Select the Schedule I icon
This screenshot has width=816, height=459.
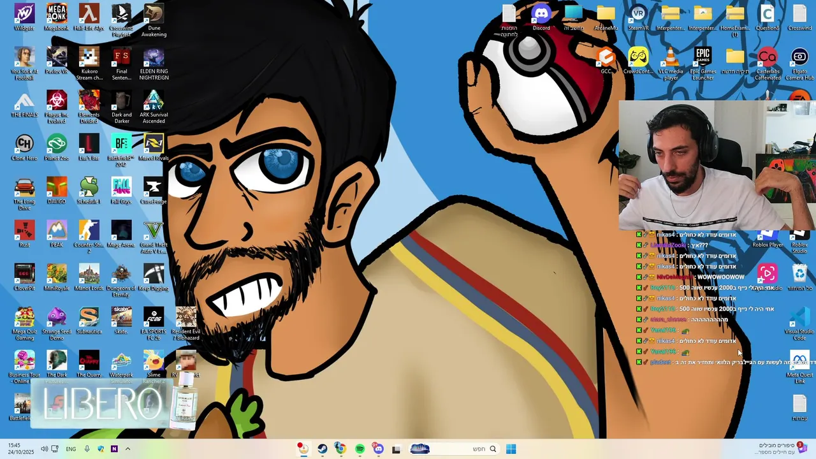click(89, 191)
